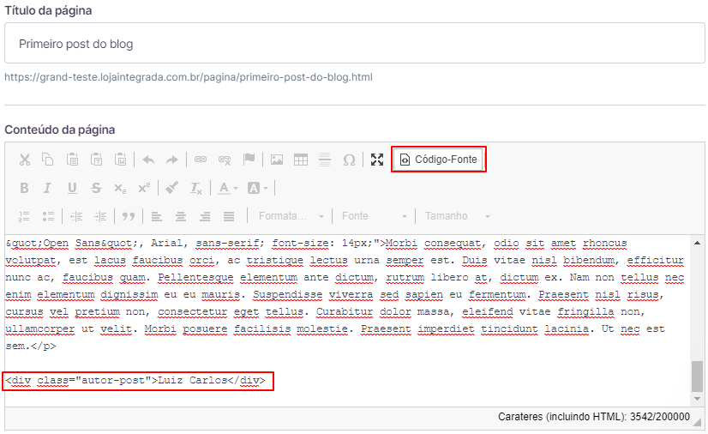Toggle strikethrough formatting
The height and width of the screenshot is (434, 708).
pyautogui.click(x=96, y=188)
